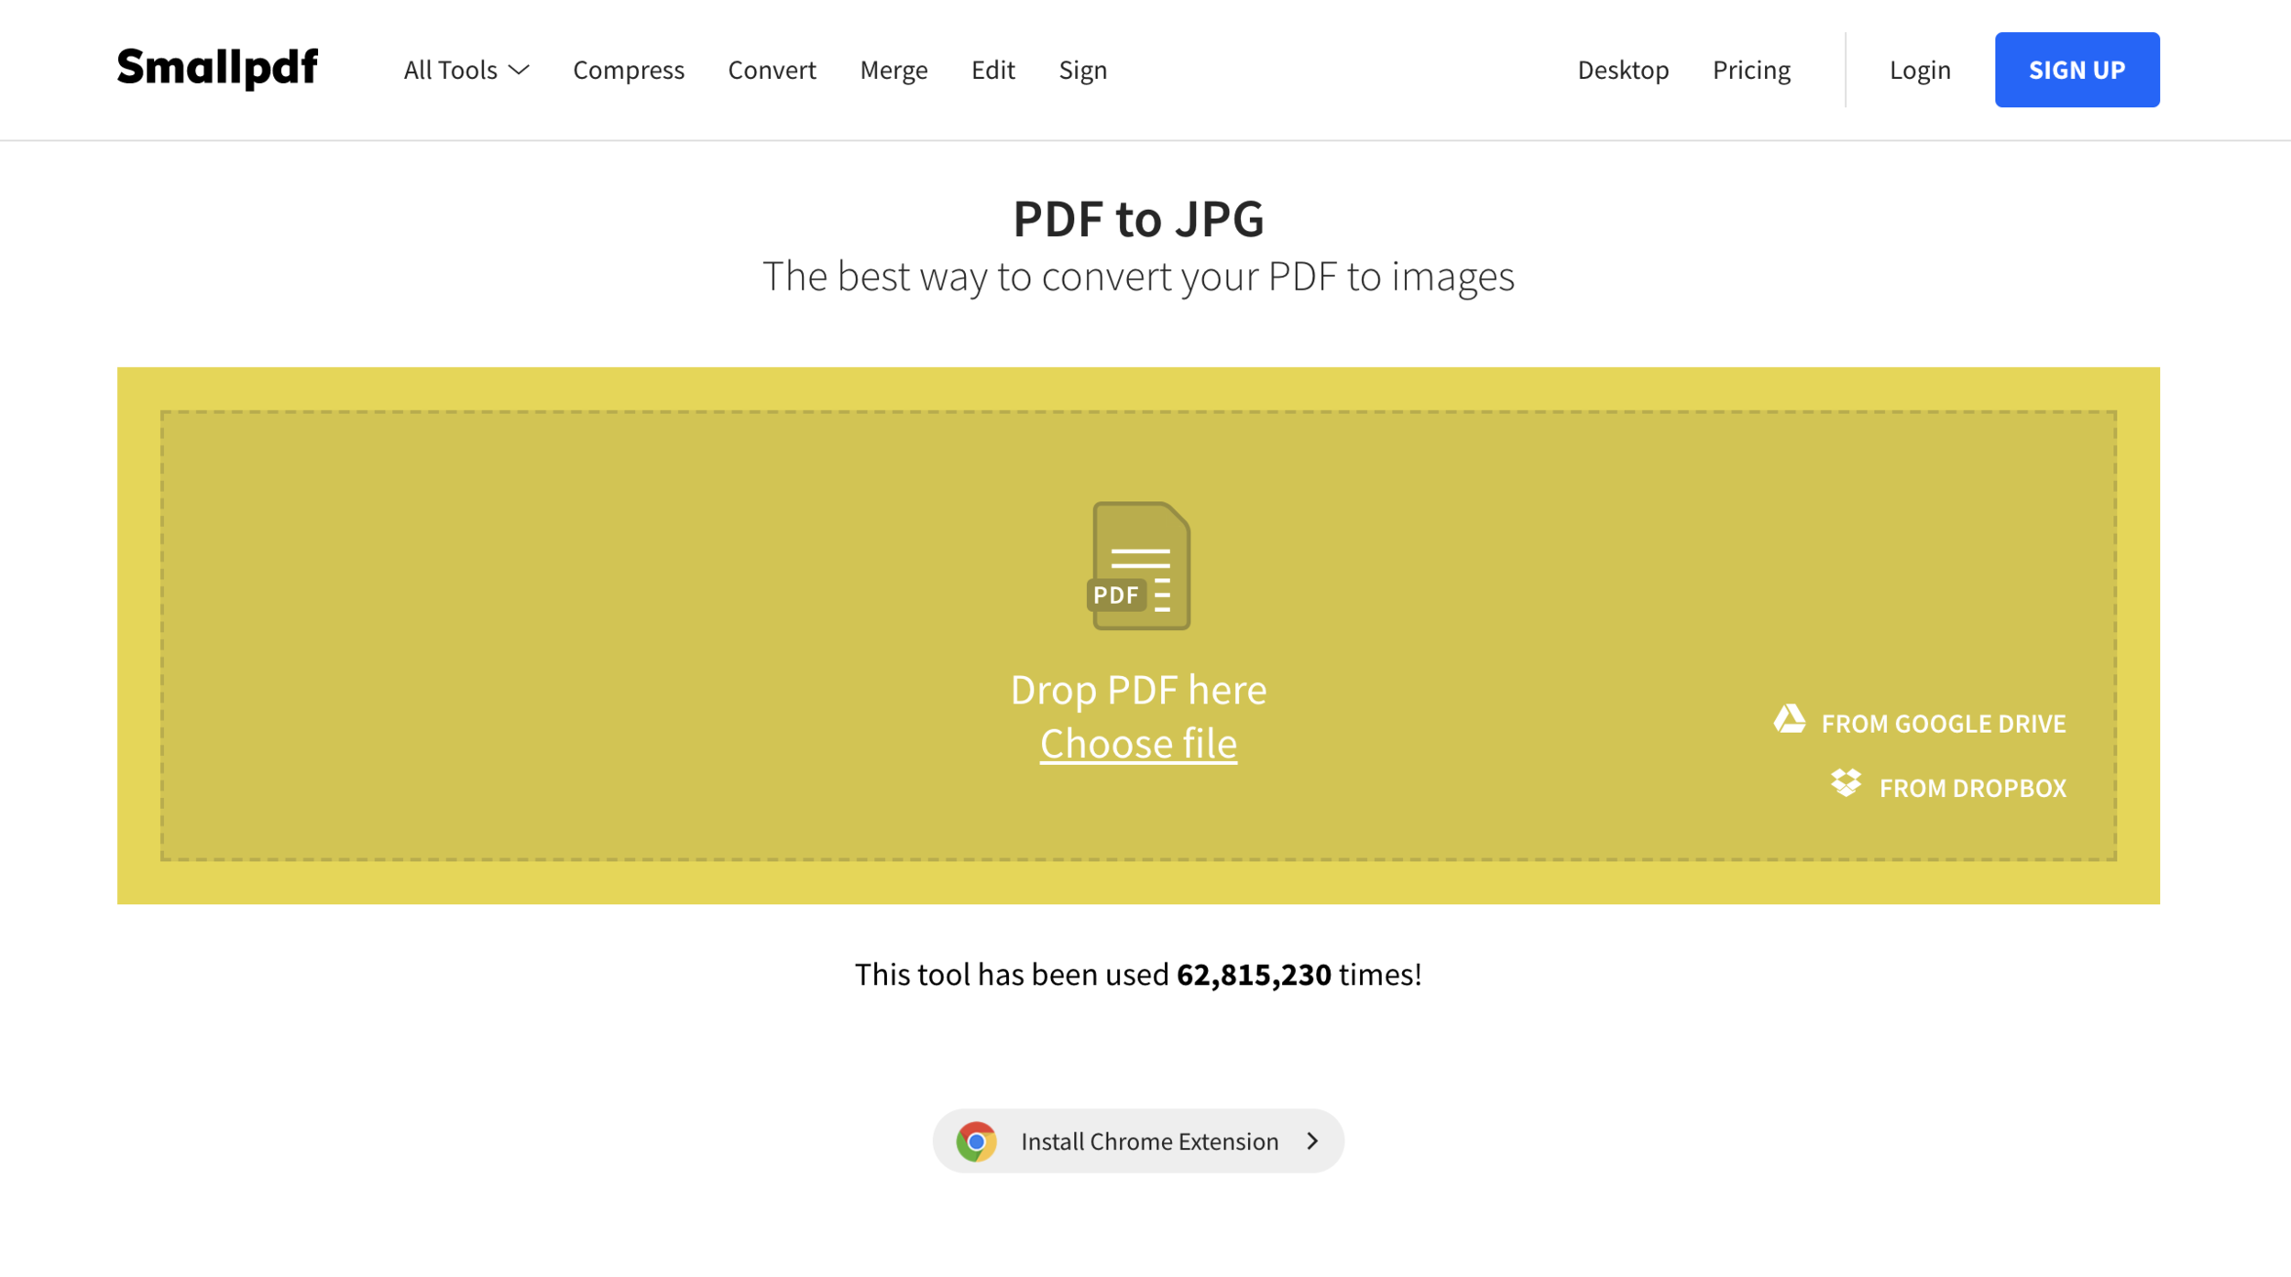Select Merge in the navigation bar
Image resolution: width=2291 pixels, height=1277 pixels.
pyautogui.click(x=893, y=71)
